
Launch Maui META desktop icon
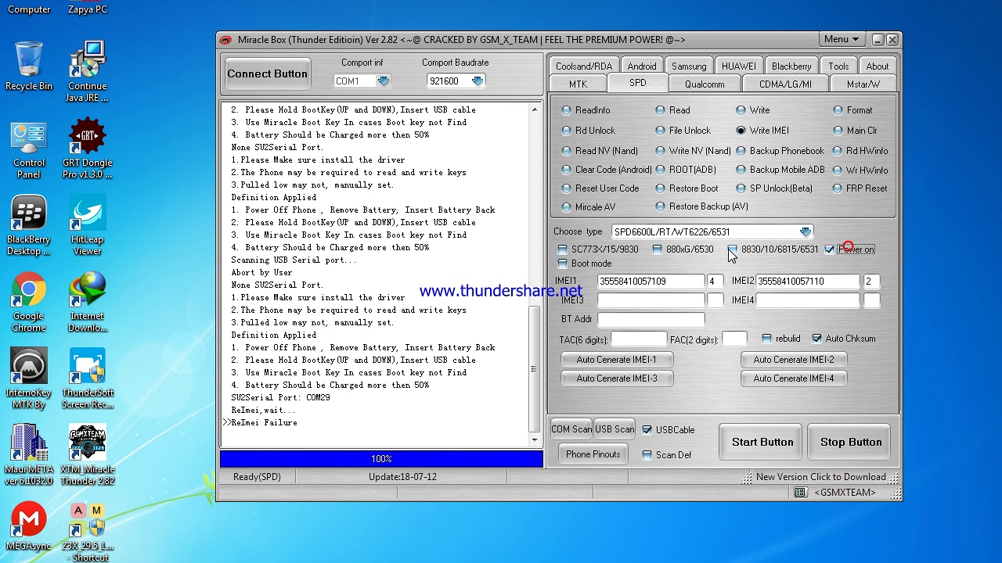point(29,455)
